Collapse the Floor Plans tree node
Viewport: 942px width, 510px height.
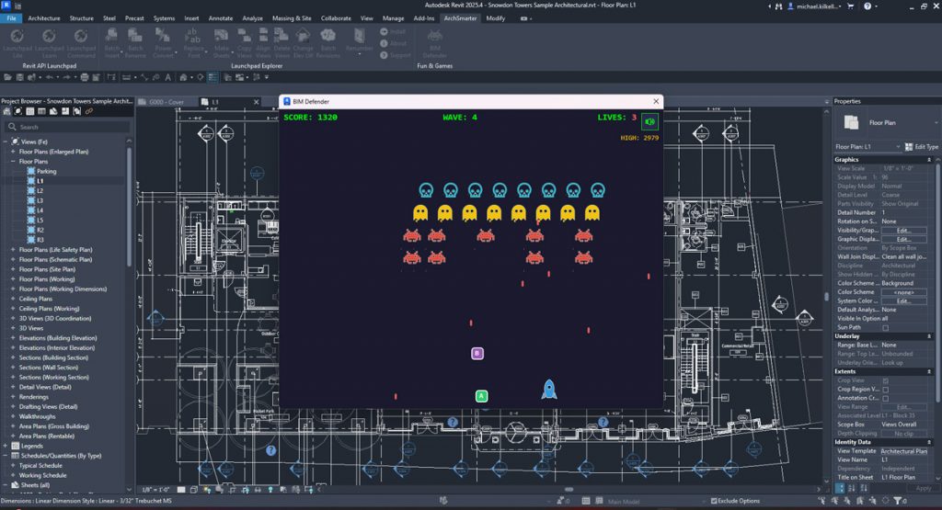(x=13, y=162)
